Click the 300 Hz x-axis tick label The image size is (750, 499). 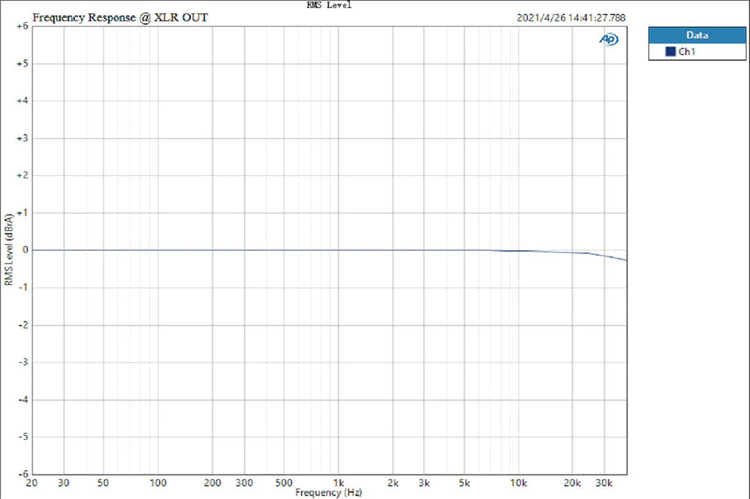(x=244, y=483)
